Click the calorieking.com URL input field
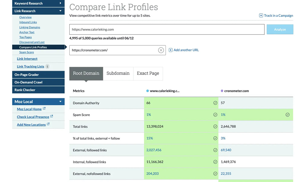The height and width of the screenshot is (182, 295). pos(167,30)
